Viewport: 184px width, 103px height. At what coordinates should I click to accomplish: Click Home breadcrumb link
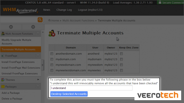tap(55, 21)
